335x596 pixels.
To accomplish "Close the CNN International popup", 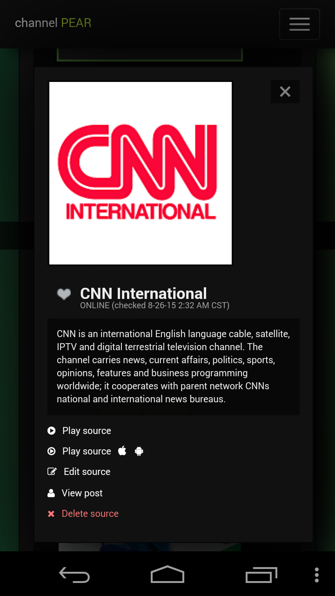I will [285, 92].
